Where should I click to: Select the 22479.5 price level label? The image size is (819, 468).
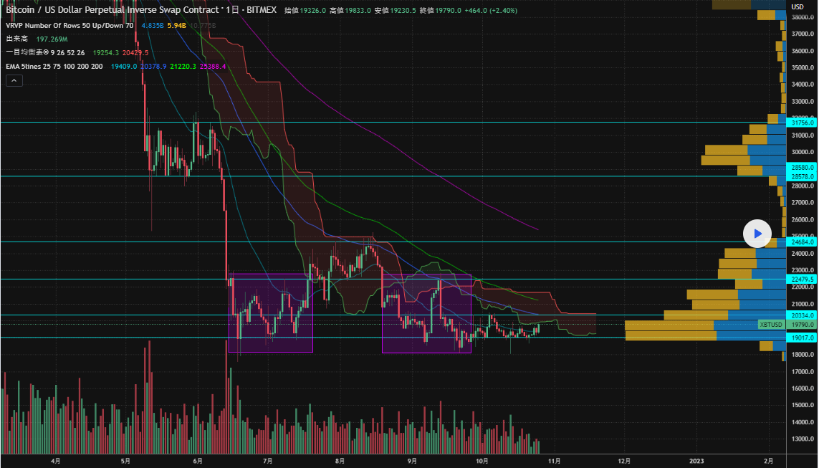802,279
